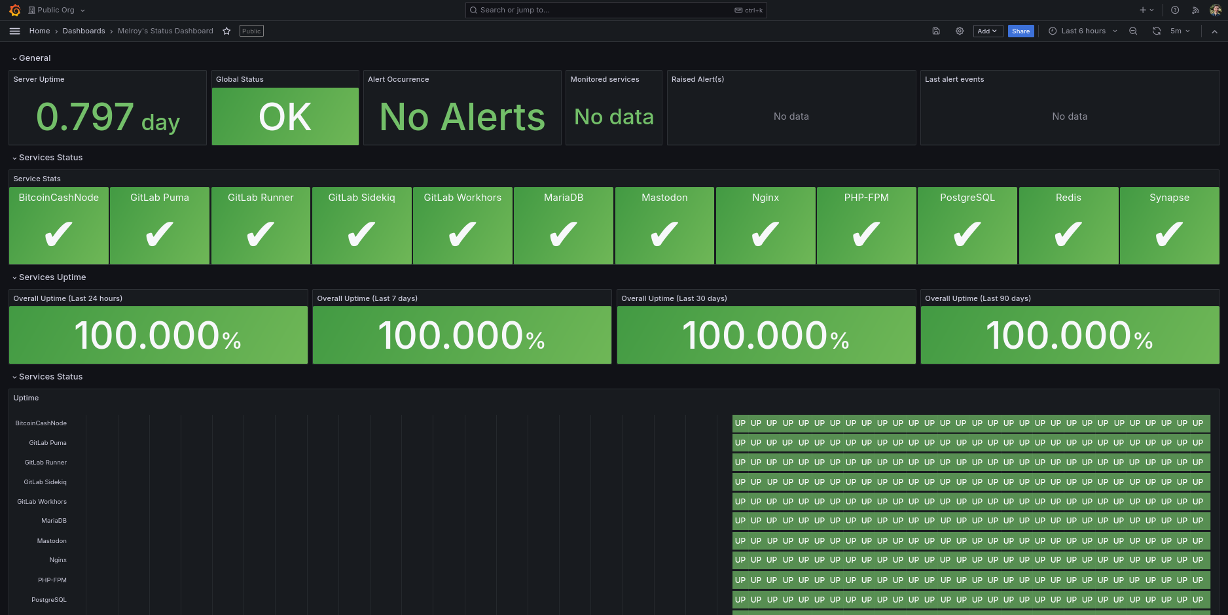Screen dimensions: 1228x615
Task: Open the user profile avatar
Action: [1216, 10]
